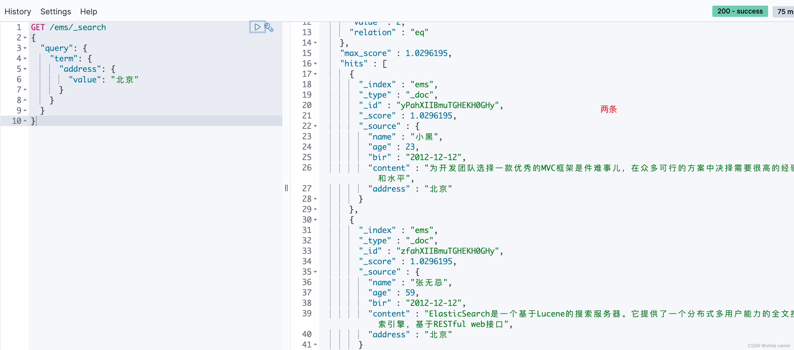Screen dimensions: 794x350
Task: Collapse the term block at editor line 4
Action: [25, 59]
